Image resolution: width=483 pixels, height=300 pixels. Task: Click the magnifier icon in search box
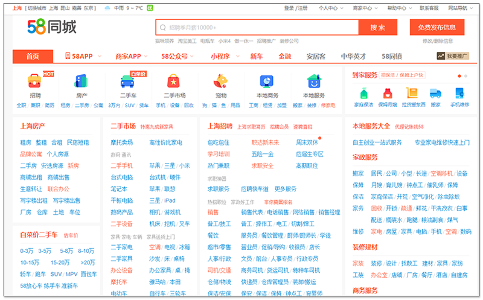pos(162,28)
